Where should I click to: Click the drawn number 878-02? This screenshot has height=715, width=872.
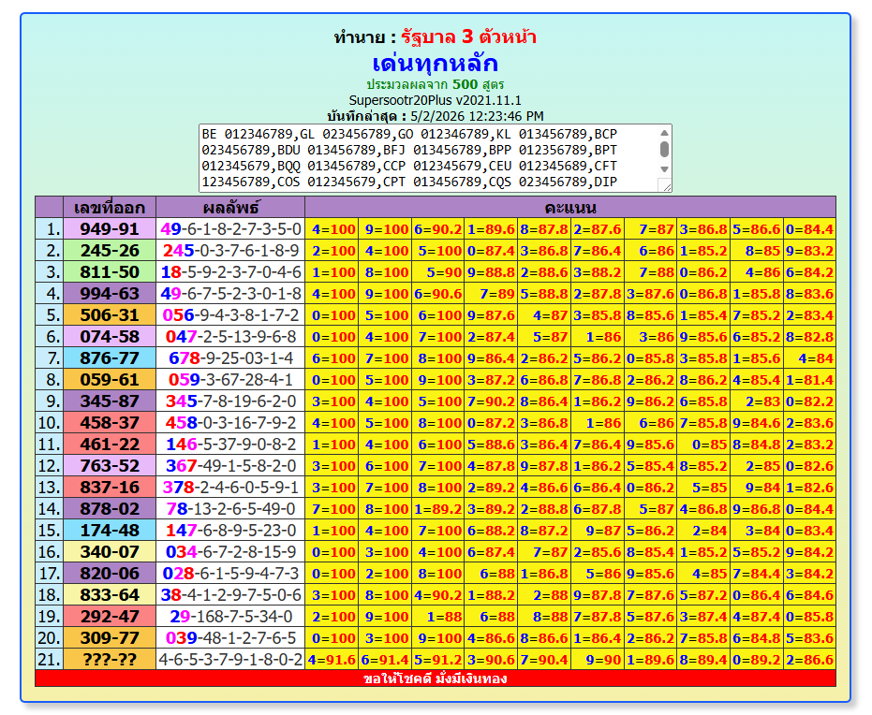(x=110, y=509)
